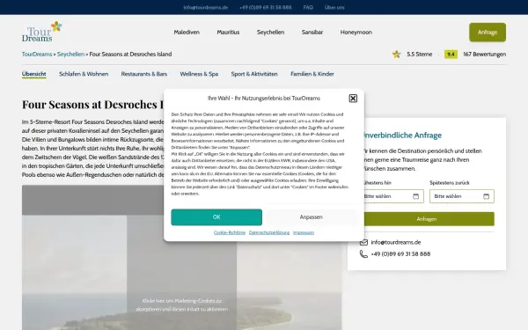The image size is (528, 330).
Task: Switch to Restaurants & Bars tab
Action: click(144, 74)
